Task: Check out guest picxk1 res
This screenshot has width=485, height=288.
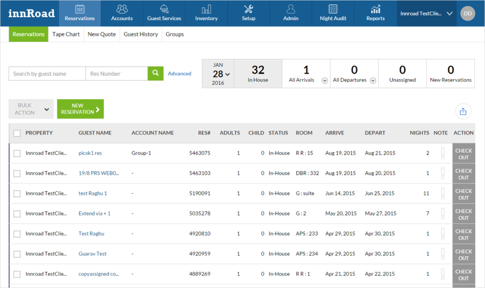Action: (x=464, y=153)
